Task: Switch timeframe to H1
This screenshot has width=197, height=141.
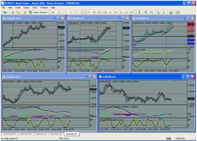Action: point(110,12)
